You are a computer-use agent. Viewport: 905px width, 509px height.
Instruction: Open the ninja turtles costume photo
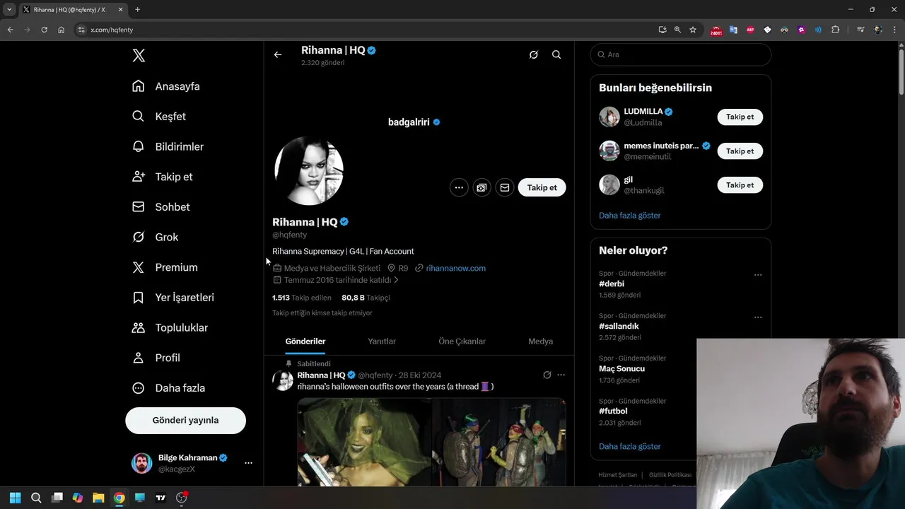(499, 442)
